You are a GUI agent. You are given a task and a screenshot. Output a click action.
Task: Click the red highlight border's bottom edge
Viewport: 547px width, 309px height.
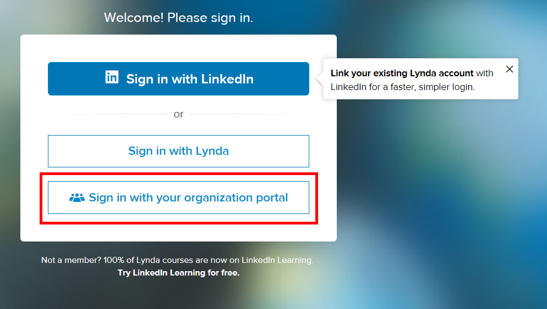[x=178, y=222]
